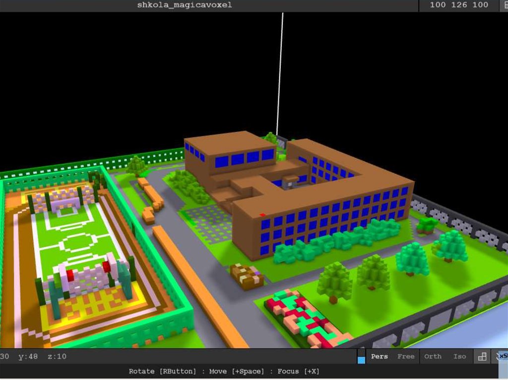Enable Free camera mode
This screenshot has width=508, height=380.
coord(406,356)
